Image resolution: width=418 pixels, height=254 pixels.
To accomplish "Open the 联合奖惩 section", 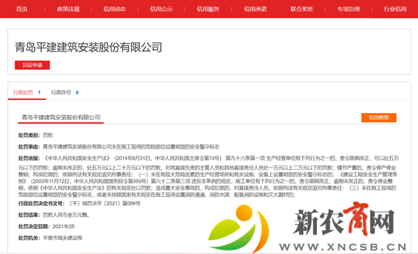I will pyautogui.click(x=302, y=9).
